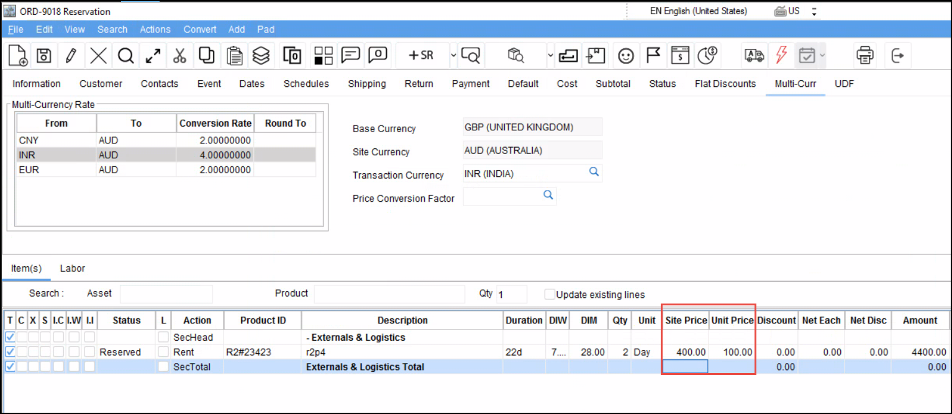Click the exit door arrow icon
The image size is (952, 414).
pyautogui.click(x=898, y=56)
